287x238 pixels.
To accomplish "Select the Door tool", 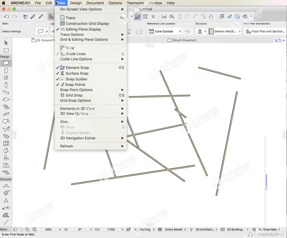I will tap(6, 70).
